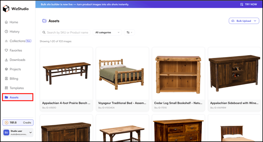Screen dimensions: 263x142
Task: Click the Bulk Upload cloud icon
Action: pyautogui.click(x=233, y=21)
